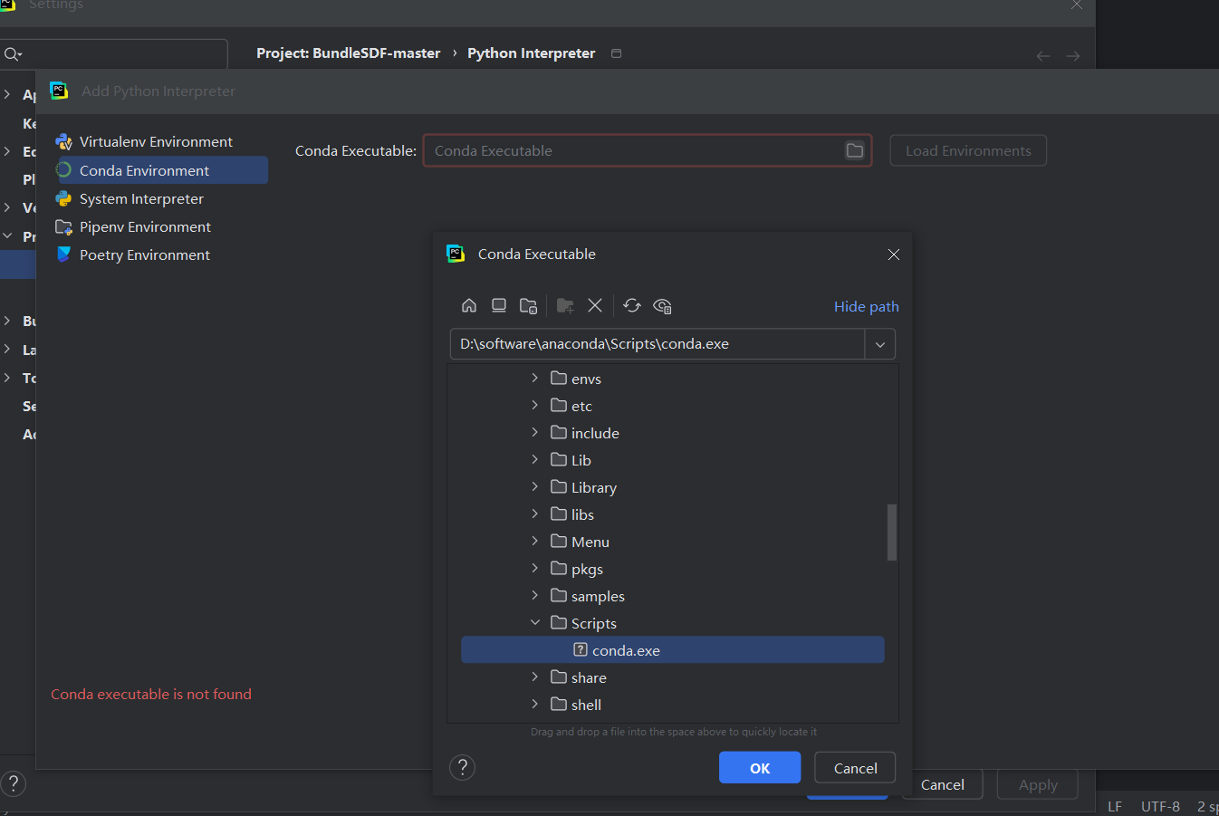Click Cancel in Settings window
The height and width of the screenshot is (816, 1219).
(942, 784)
